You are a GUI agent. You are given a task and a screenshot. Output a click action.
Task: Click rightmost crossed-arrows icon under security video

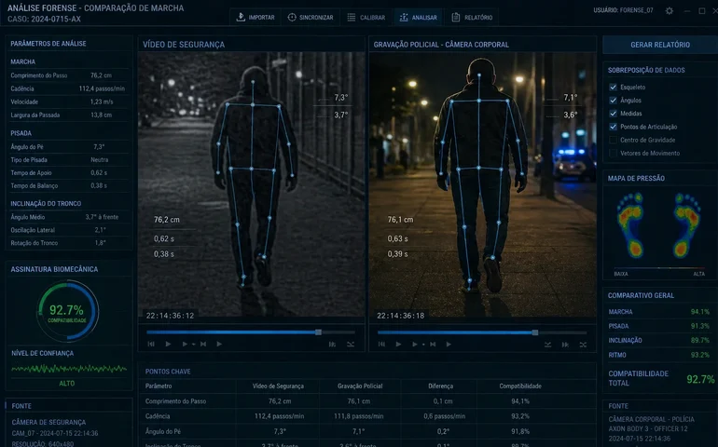click(x=351, y=344)
